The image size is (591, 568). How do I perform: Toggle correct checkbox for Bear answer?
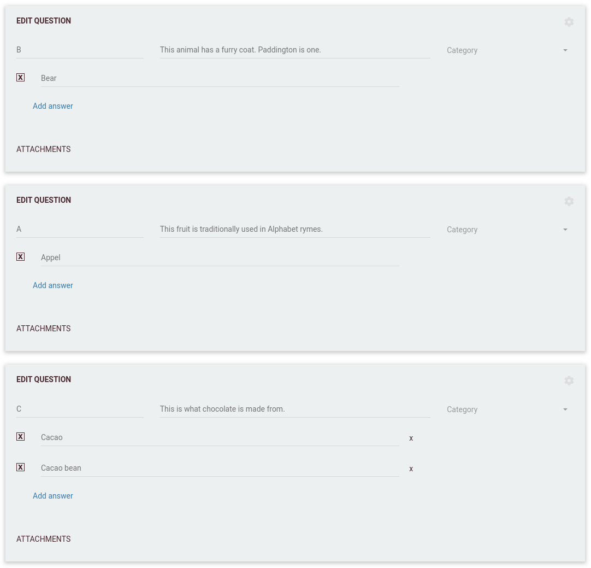coord(21,78)
